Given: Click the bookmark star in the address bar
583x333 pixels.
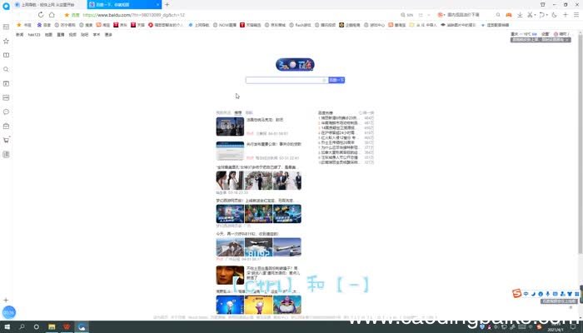Looking at the screenshot, I should click(x=67, y=15).
